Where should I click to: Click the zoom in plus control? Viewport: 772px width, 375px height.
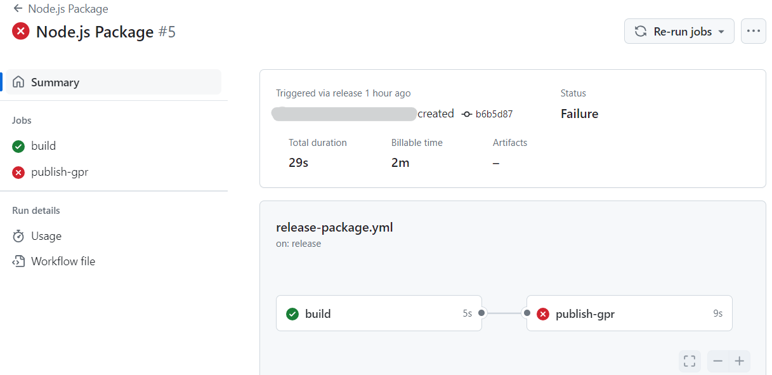click(739, 361)
